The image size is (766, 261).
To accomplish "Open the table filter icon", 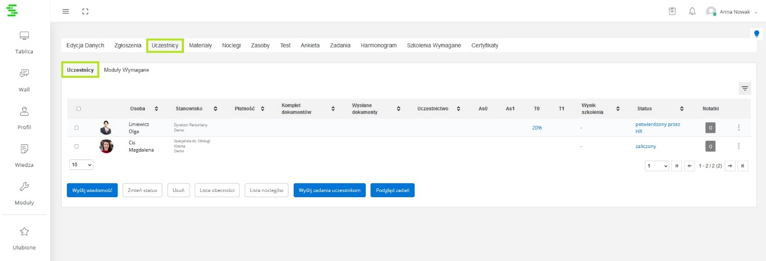I will [745, 88].
